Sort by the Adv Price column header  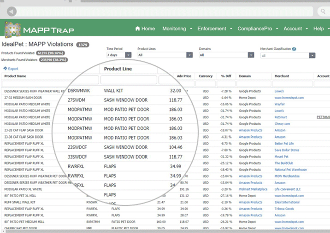(184, 76)
